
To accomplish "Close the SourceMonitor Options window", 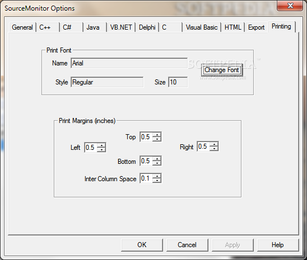I will pos(290,6).
